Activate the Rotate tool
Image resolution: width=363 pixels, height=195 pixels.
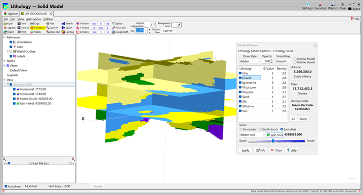click(x=36, y=32)
